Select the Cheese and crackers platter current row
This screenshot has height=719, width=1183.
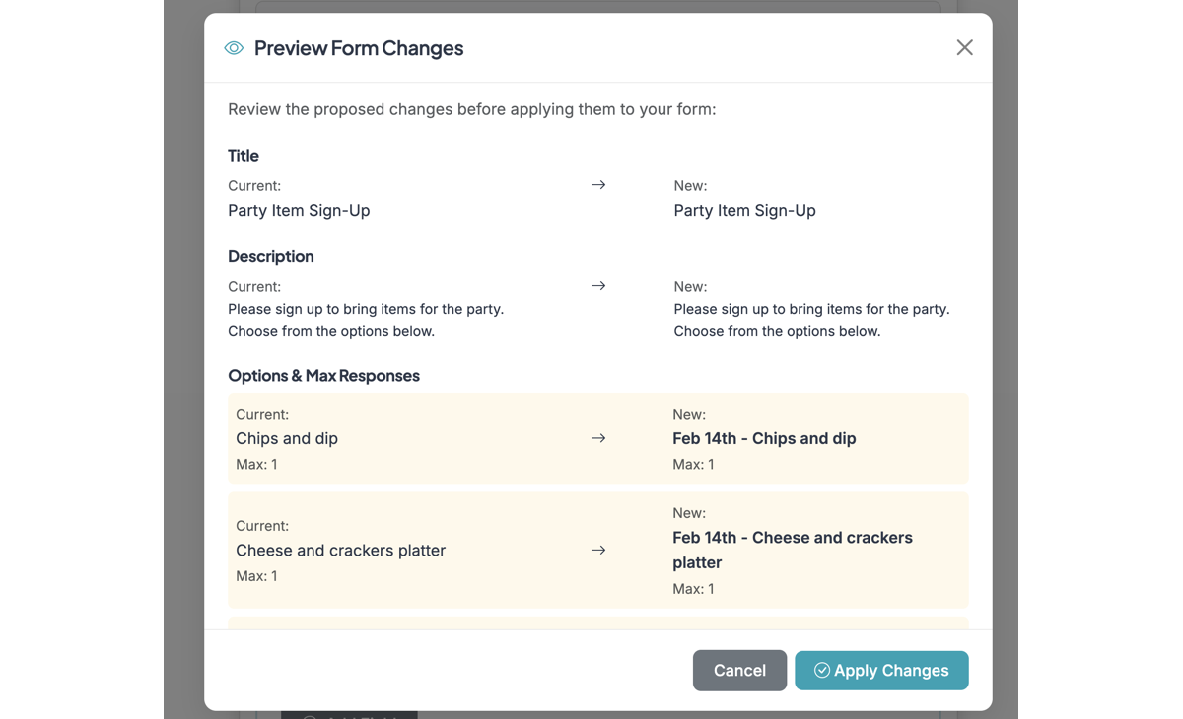point(340,551)
